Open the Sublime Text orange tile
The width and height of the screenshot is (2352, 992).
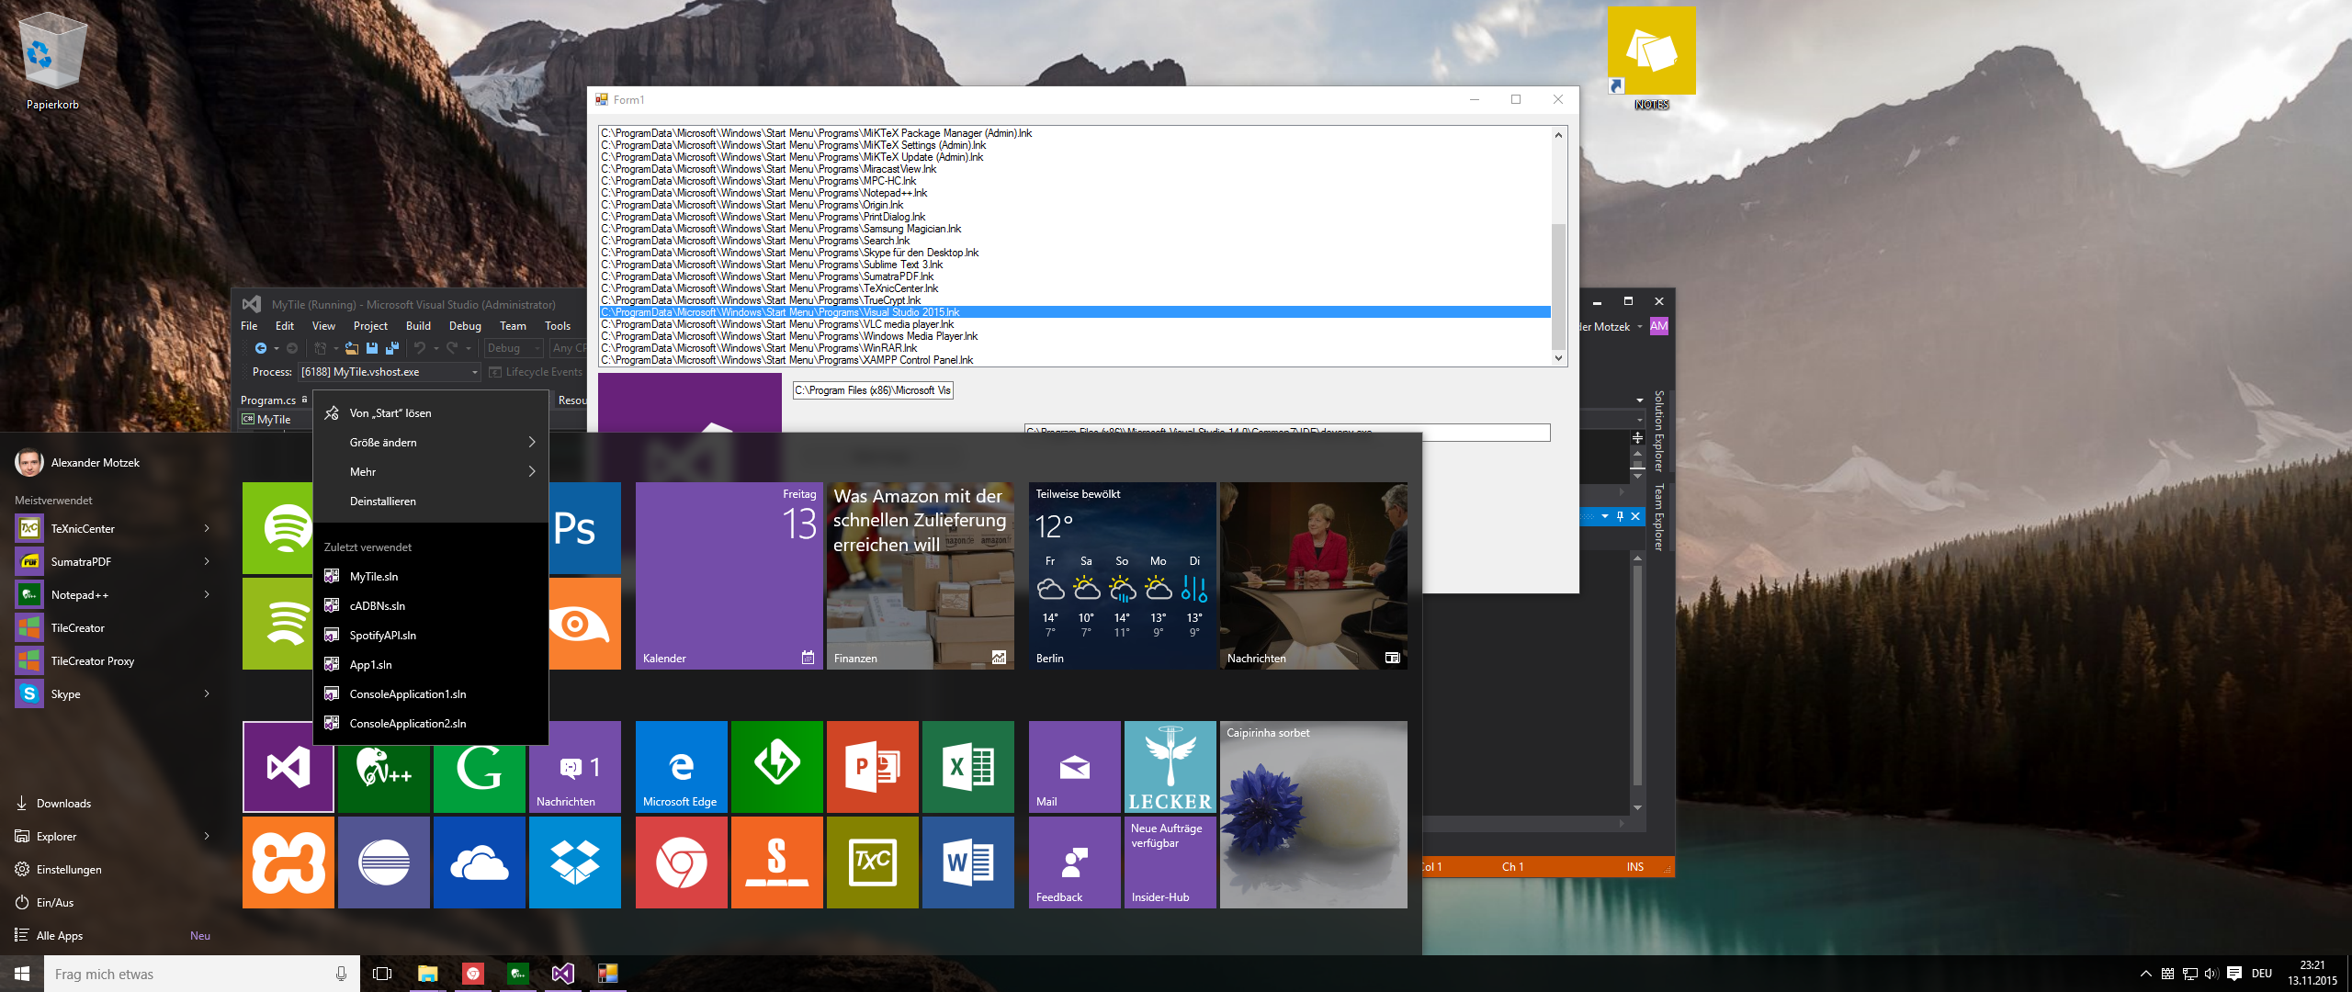point(777,862)
